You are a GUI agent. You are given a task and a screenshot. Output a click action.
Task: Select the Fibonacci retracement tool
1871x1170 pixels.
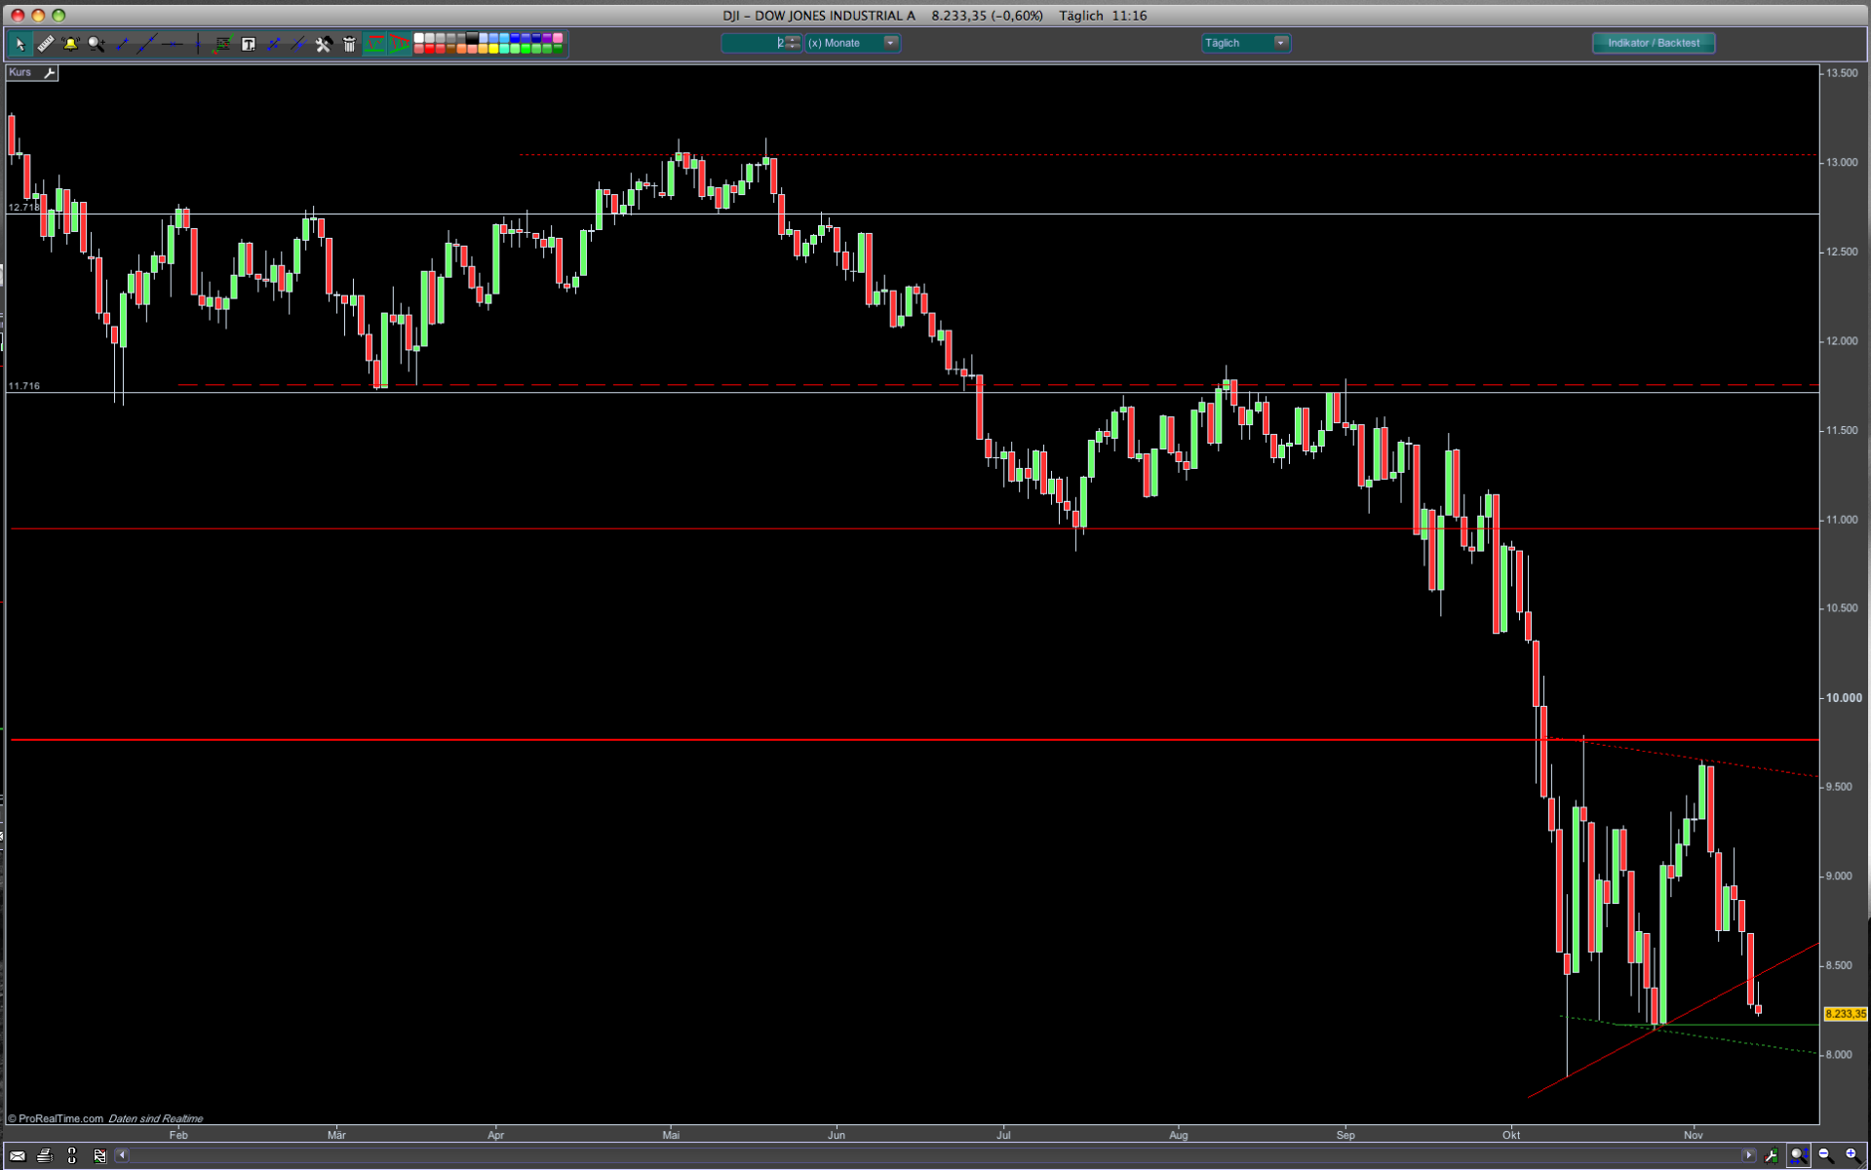tap(223, 44)
